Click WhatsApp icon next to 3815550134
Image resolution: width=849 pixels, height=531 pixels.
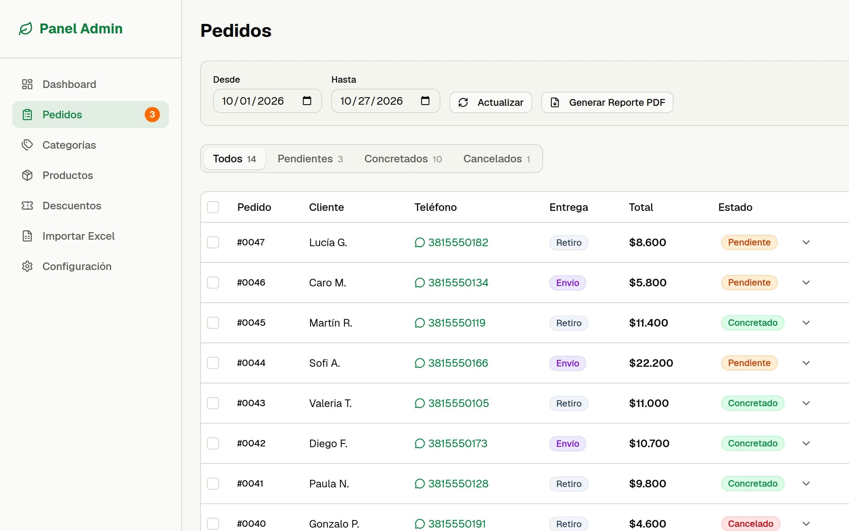[420, 283]
